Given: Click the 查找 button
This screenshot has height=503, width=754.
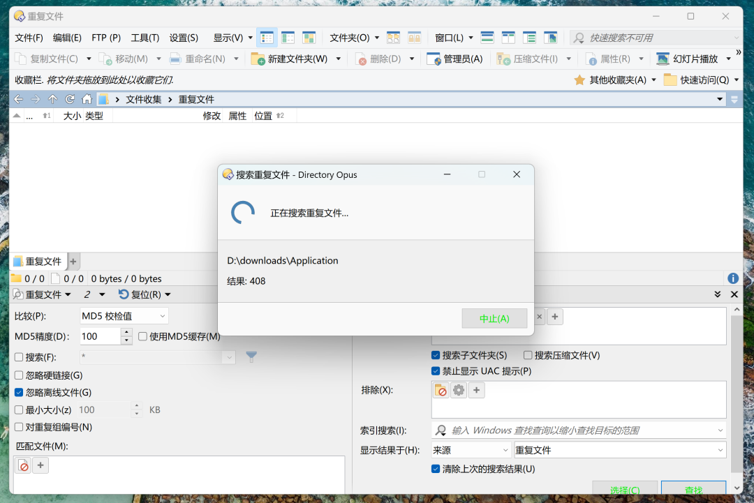Looking at the screenshot, I should click(693, 491).
